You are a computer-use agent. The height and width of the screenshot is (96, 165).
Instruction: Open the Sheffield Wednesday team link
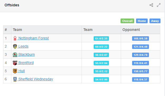(x=36, y=79)
